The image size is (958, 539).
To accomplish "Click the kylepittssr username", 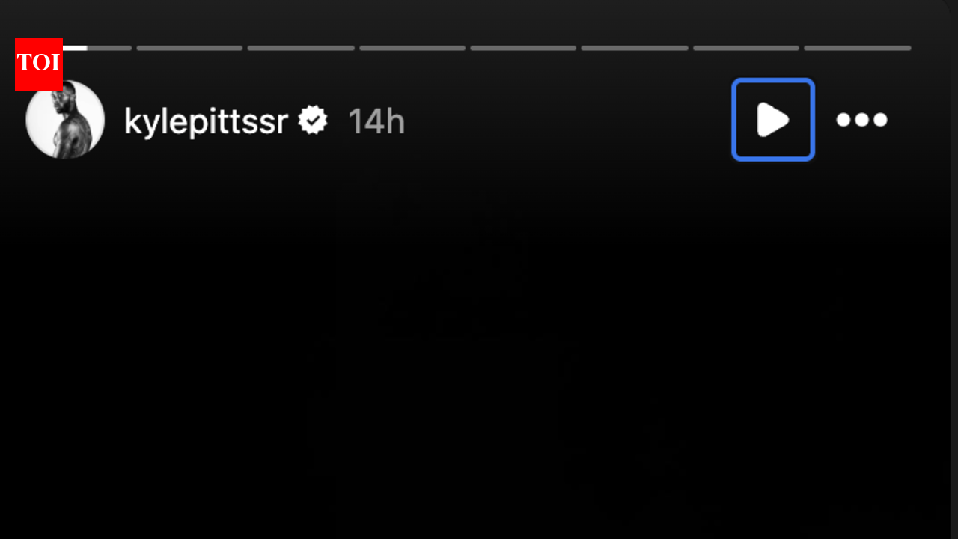I will click(x=206, y=121).
